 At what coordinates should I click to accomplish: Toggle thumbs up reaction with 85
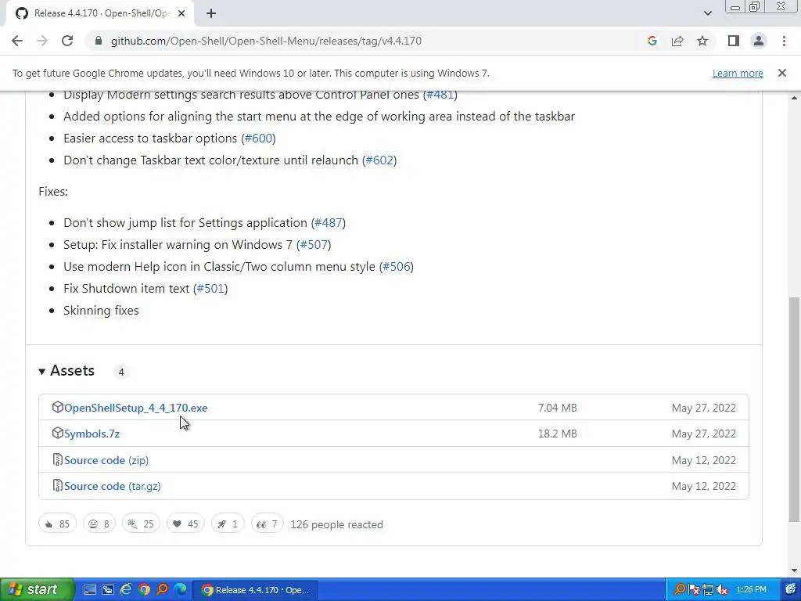pyautogui.click(x=57, y=524)
